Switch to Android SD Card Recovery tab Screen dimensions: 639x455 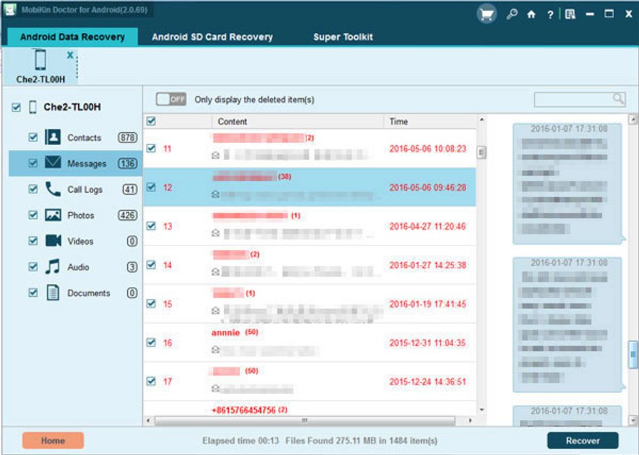pyautogui.click(x=212, y=37)
